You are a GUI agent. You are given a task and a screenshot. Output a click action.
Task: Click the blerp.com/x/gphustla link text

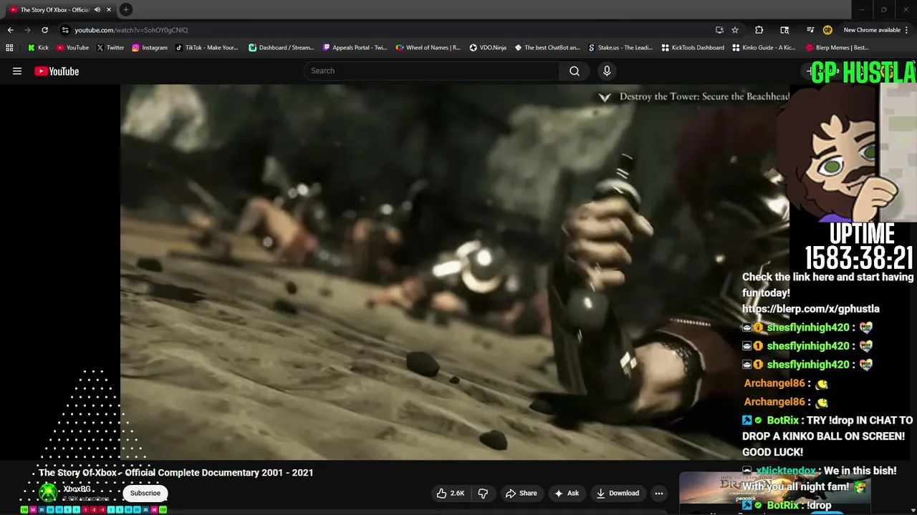(x=811, y=309)
